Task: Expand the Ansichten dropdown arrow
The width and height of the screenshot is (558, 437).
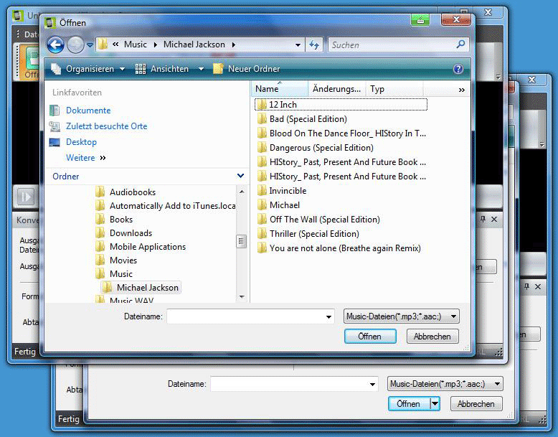Action: tap(201, 69)
